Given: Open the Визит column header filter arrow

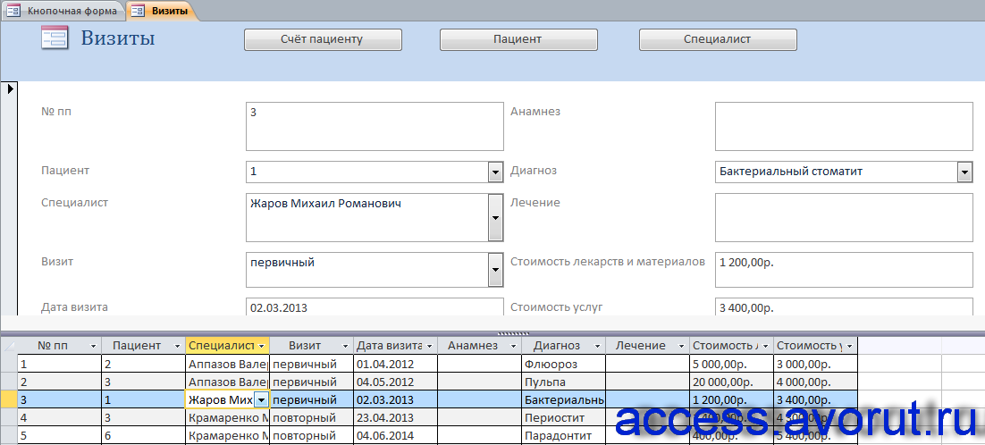Looking at the screenshot, I should [x=345, y=347].
